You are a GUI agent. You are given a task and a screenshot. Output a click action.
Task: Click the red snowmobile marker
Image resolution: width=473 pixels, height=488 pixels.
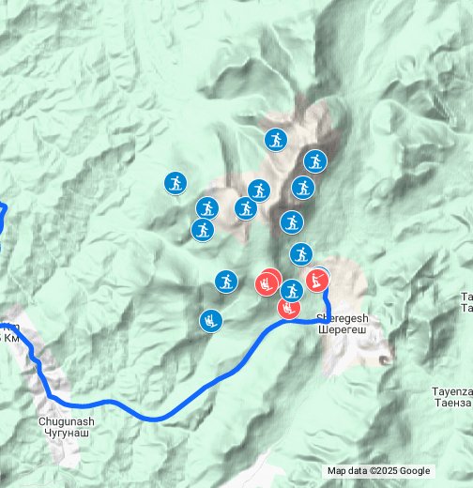point(317,281)
